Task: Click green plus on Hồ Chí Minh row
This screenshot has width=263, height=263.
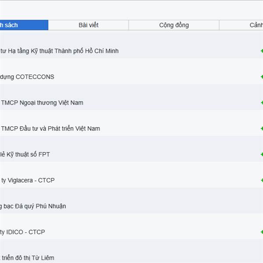Action: pyautogui.click(x=262, y=51)
